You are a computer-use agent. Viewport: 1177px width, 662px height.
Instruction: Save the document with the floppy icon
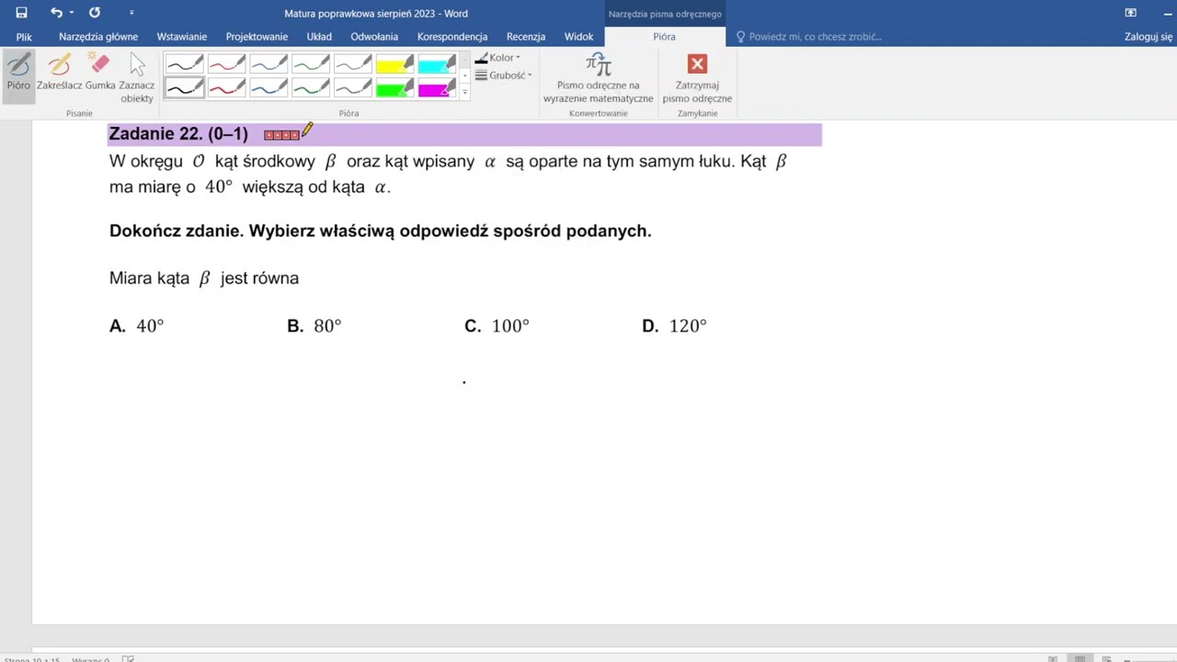point(21,13)
